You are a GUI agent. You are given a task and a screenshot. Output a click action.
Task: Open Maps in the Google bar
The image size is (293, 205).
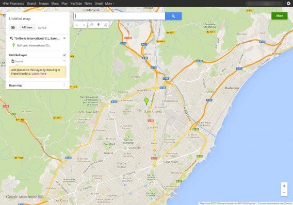point(55,4)
